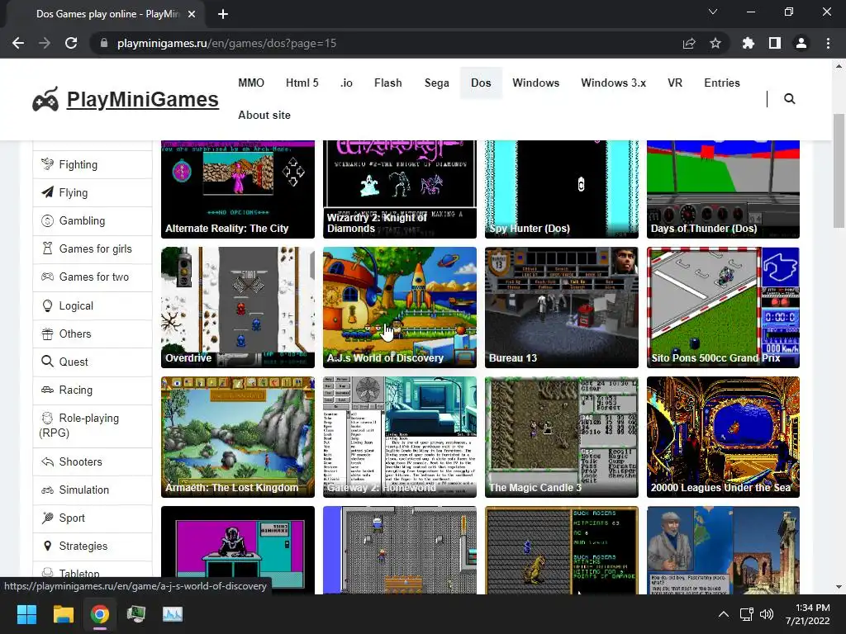Screen dimensions: 846x634
Task: Open File Explorer from the taskbar
Action: [x=63, y=614]
